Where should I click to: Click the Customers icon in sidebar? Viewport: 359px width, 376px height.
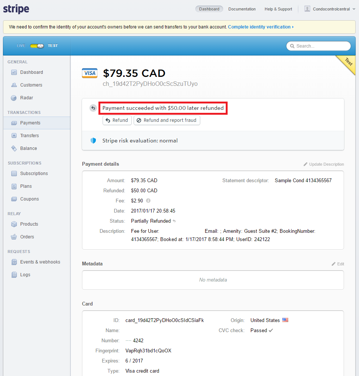click(14, 85)
